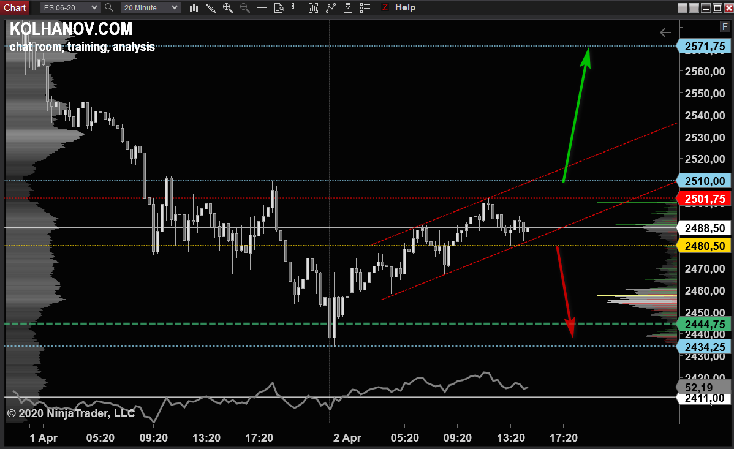
Task: Select the zoom in magnifier tool
Action: 227,8
